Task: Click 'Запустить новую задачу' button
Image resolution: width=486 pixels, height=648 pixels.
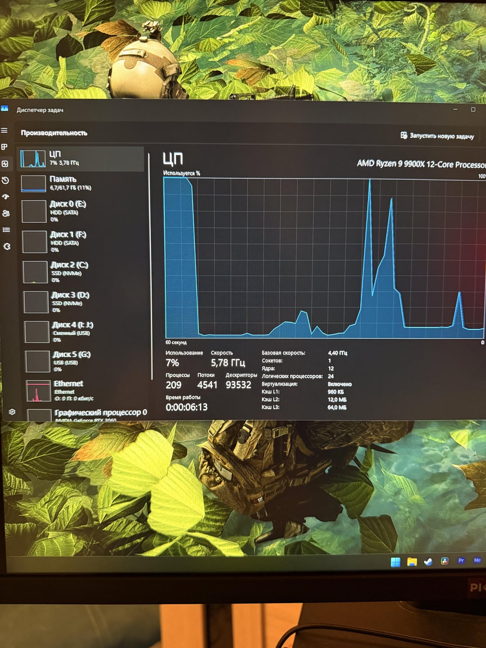Action: [437, 135]
